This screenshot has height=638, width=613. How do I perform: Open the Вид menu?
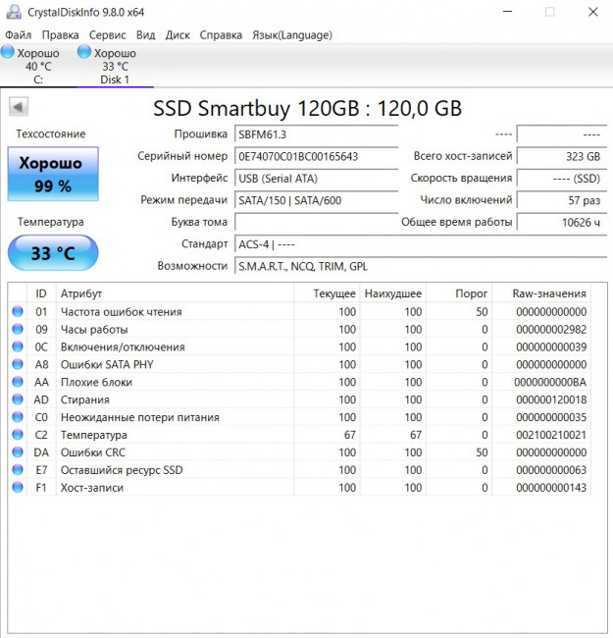tap(145, 35)
